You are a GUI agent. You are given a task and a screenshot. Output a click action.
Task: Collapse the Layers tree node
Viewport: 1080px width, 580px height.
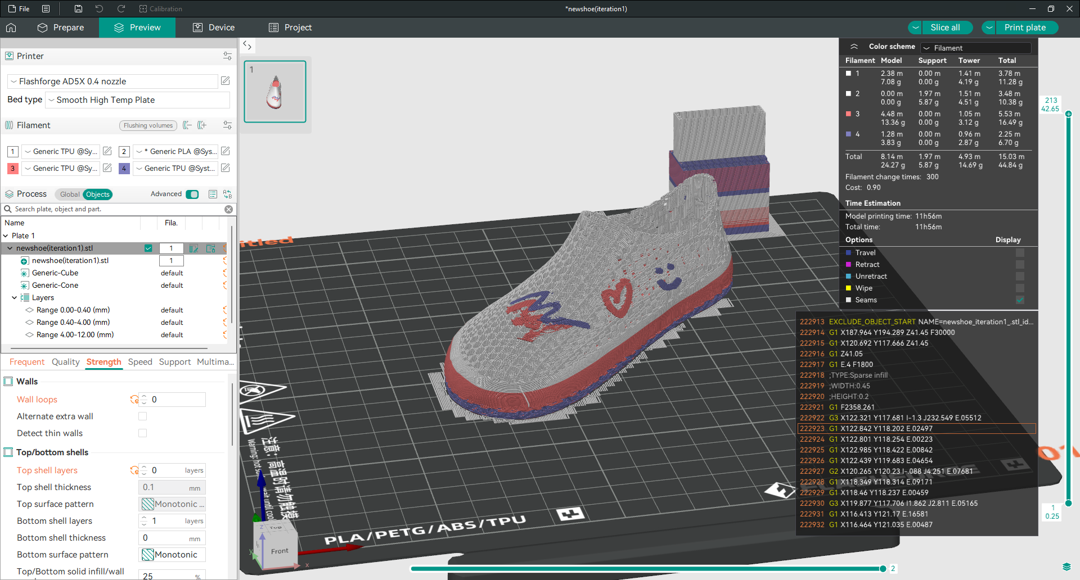point(14,298)
